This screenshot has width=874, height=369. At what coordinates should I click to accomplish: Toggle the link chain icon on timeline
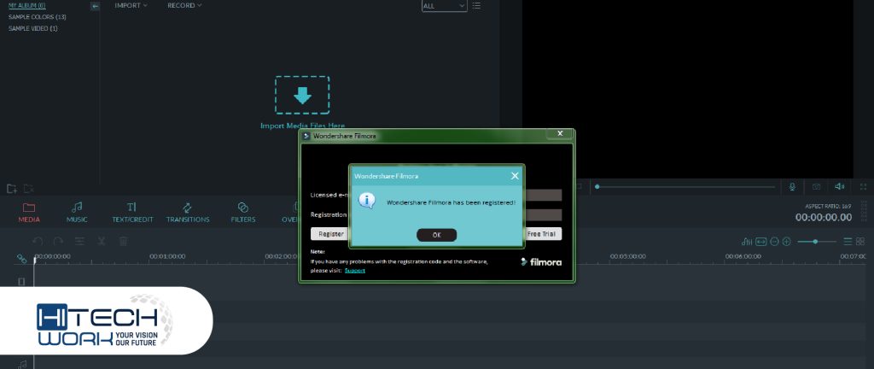pyautogui.click(x=21, y=259)
